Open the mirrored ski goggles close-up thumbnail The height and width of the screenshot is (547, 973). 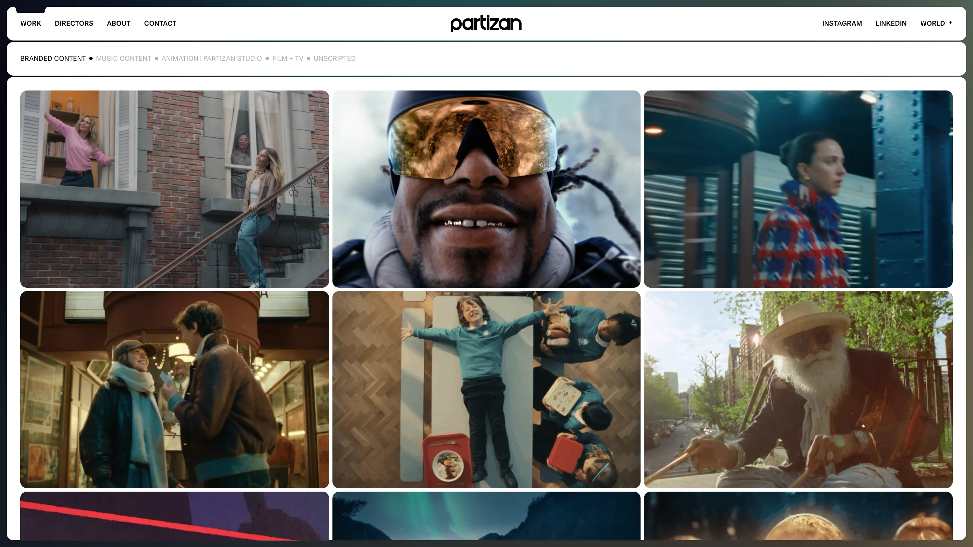click(487, 189)
